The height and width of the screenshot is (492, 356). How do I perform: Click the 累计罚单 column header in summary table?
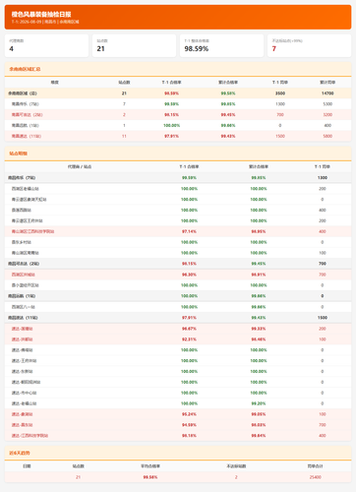pos(327,83)
